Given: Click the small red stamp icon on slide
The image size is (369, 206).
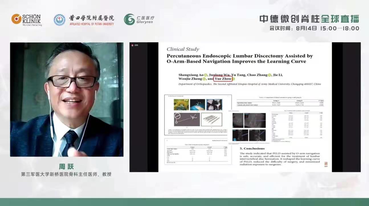Looking at the screenshot, I should [326, 164].
